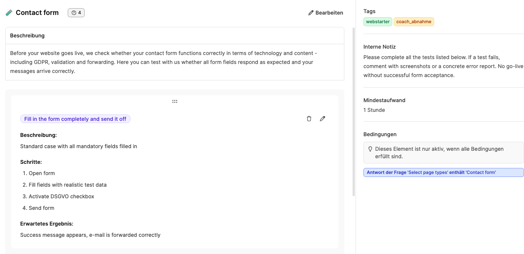The width and height of the screenshot is (524, 254).
Task: Click the Beschreibung panel header at the top
Action: click(27, 36)
